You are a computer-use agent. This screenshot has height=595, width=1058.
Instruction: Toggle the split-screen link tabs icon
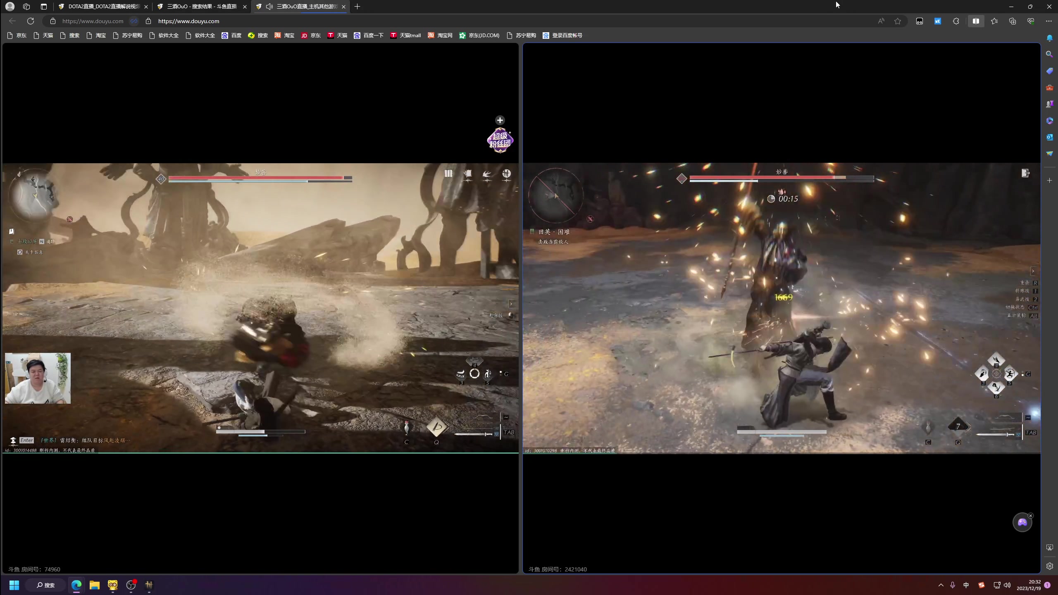[x=134, y=21]
